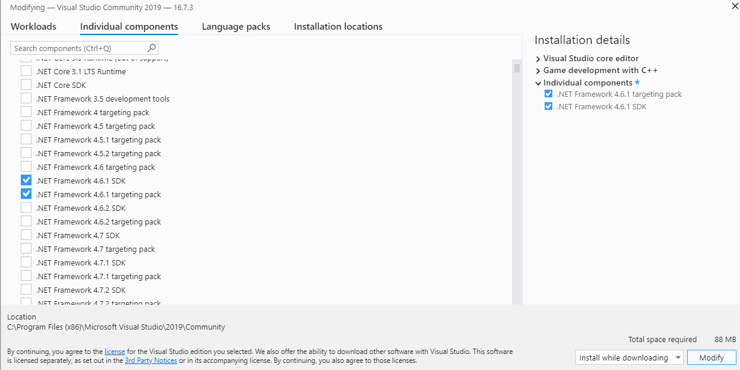Uncheck .NET Framework 4.6.1 SDK in list
This screenshot has height=370, width=740.
click(26, 181)
